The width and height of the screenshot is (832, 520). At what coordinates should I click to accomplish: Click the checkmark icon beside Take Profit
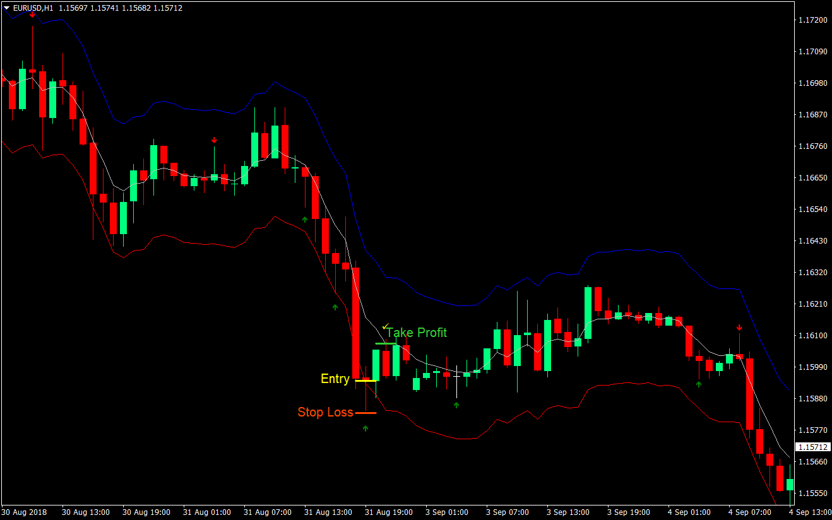click(x=385, y=326)
